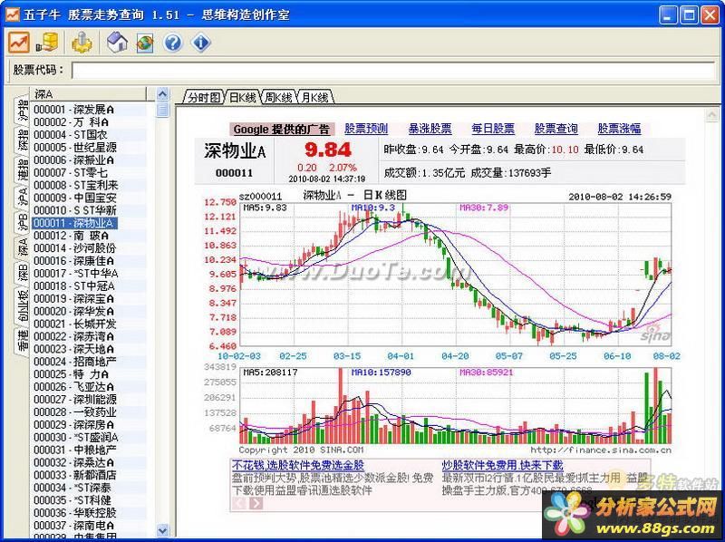Select stock 000010 - S ST华新
Viewport: 725px width, 542px height.
click(75, 210)
